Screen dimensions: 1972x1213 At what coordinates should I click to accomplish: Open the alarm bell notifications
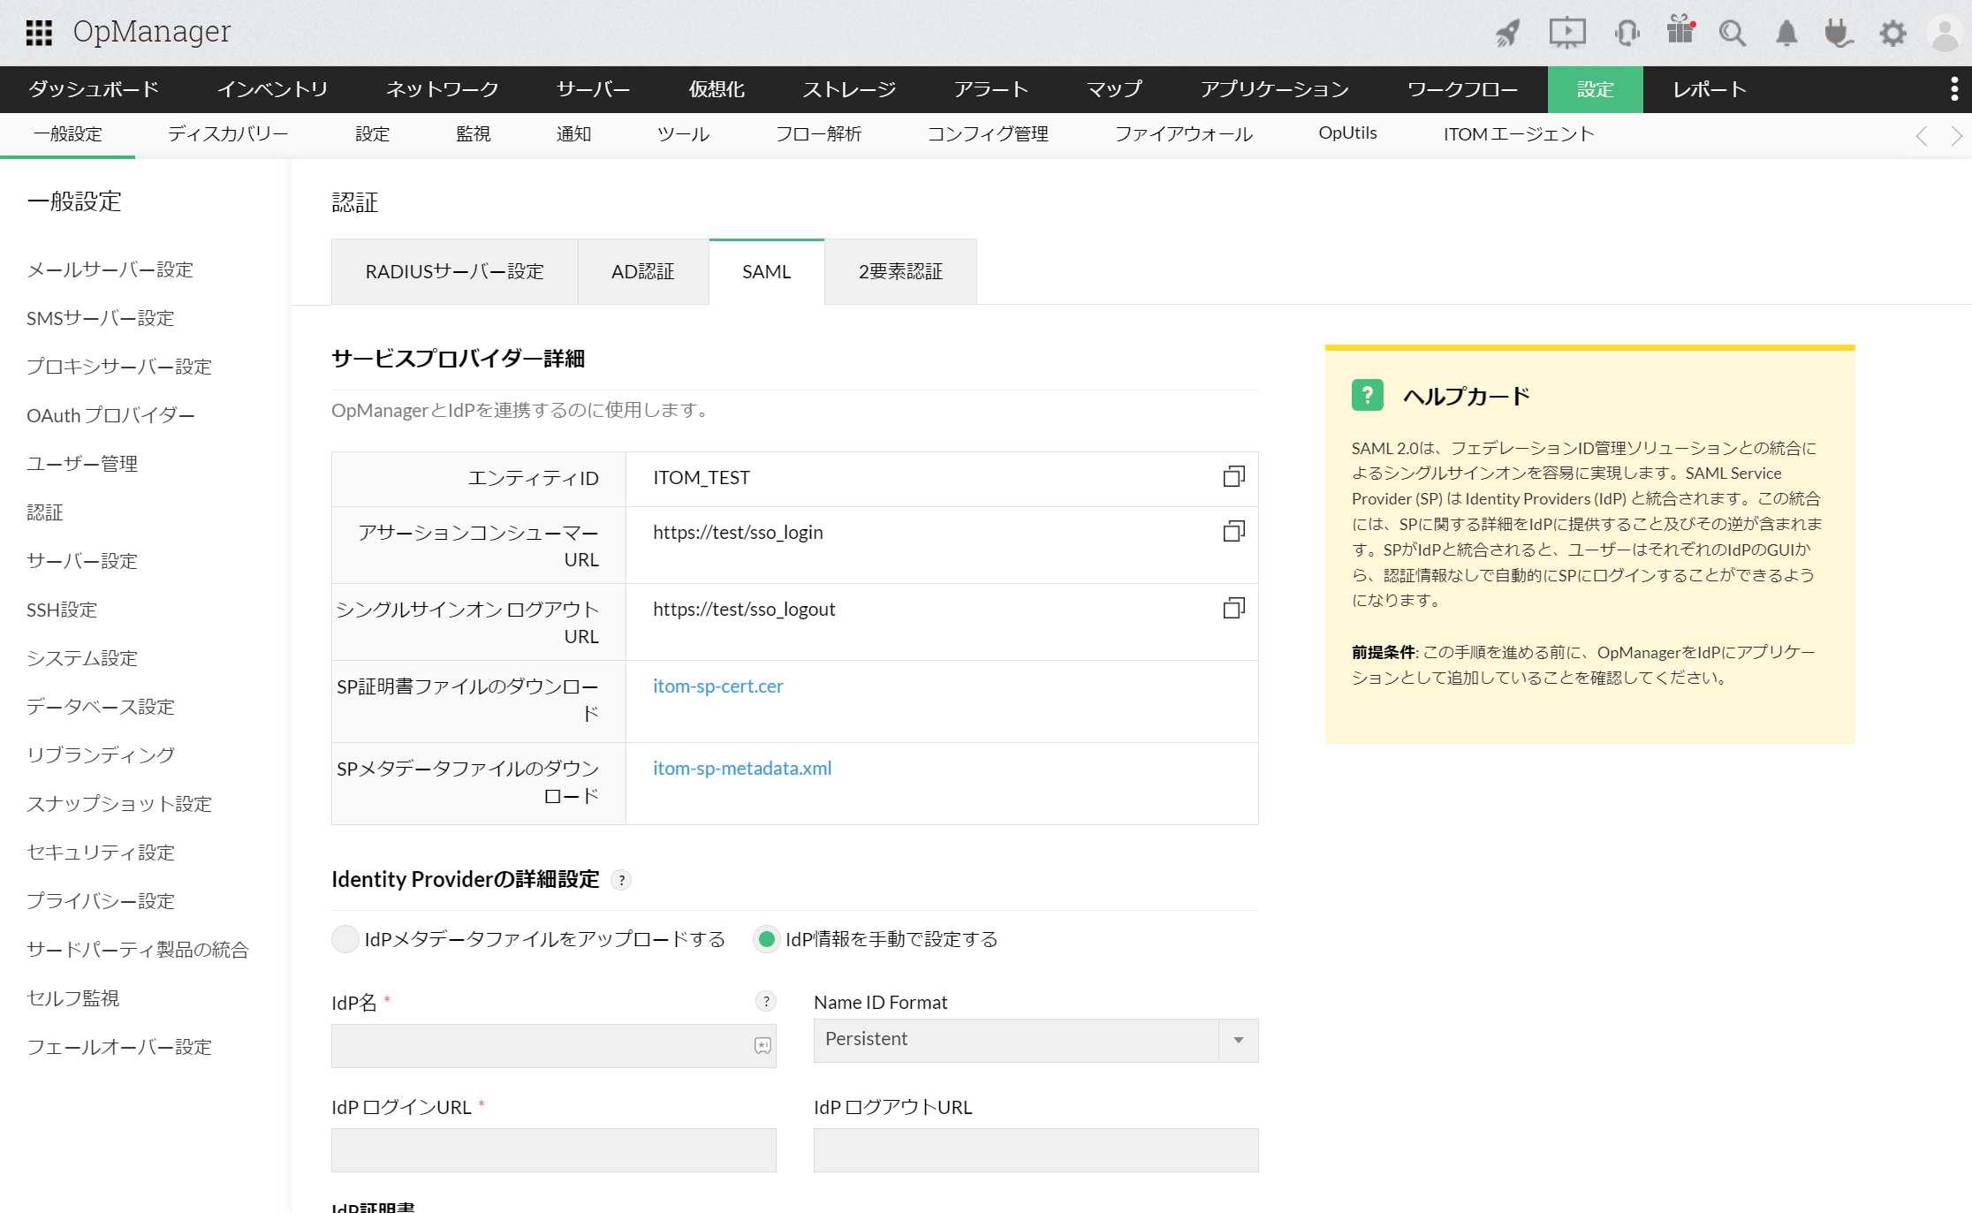click(x=1786, y=34)
